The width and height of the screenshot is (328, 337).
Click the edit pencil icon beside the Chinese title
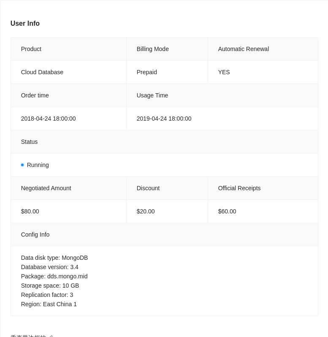[x=51, y=336]
